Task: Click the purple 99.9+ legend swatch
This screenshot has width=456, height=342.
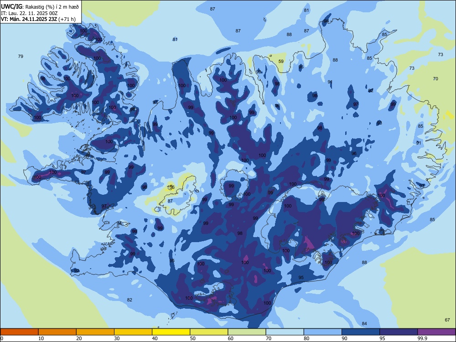Action: (x=436, y=332)
